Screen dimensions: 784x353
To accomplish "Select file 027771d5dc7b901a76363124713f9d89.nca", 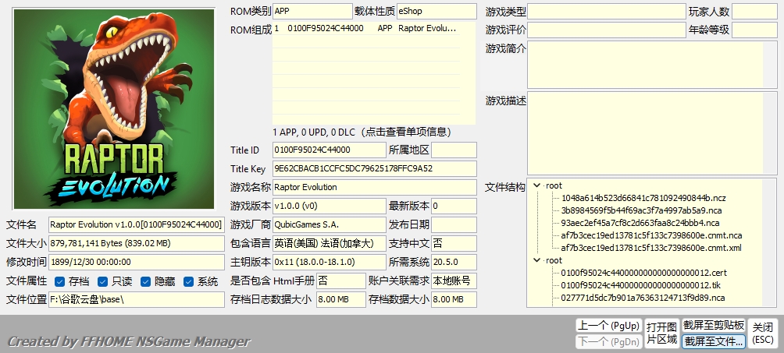I will click(643, 298).
